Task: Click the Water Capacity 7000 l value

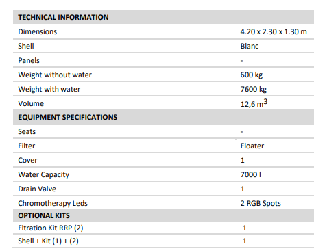Action: pos(251,174)
